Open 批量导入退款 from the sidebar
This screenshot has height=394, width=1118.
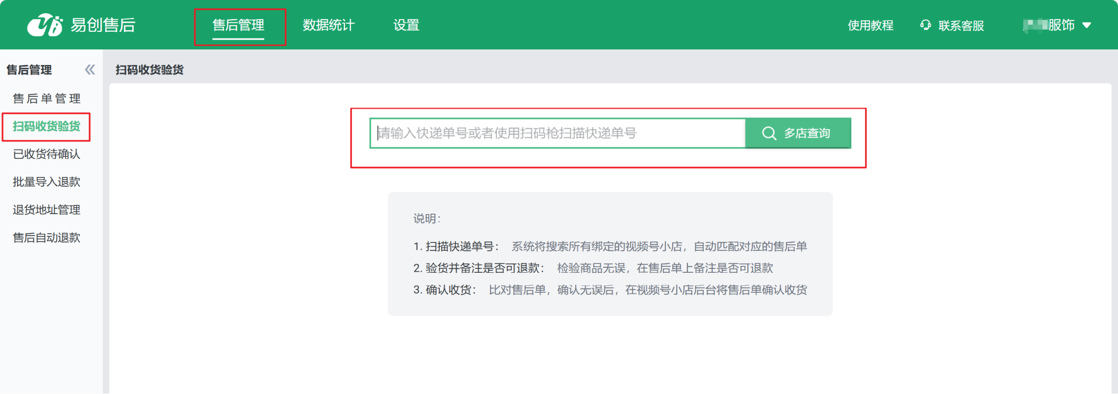click(x=46, y=182)
